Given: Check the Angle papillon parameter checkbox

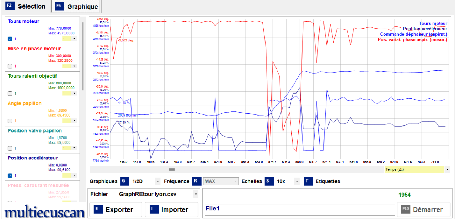Looking at the screenshot, I should 10,121.
